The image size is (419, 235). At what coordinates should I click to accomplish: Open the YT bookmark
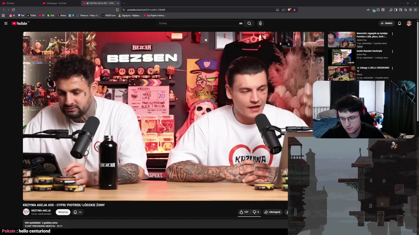click(42, 15)
